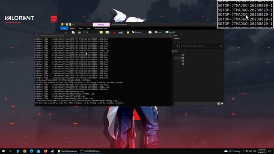This screenshot has height=154, width=274.
Task: Switch to C:\WINDOWS\Syst... taskbar window
Action: point(90,151)
